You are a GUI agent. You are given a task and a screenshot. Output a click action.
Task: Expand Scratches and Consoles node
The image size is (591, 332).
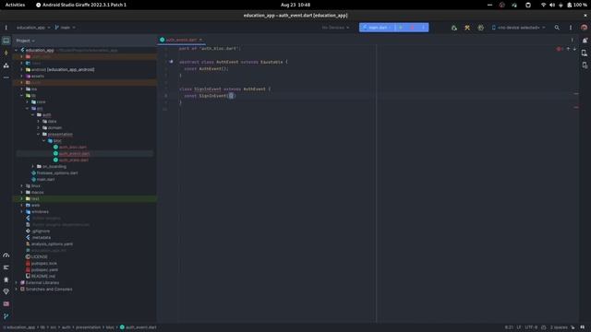pos(17,289)
